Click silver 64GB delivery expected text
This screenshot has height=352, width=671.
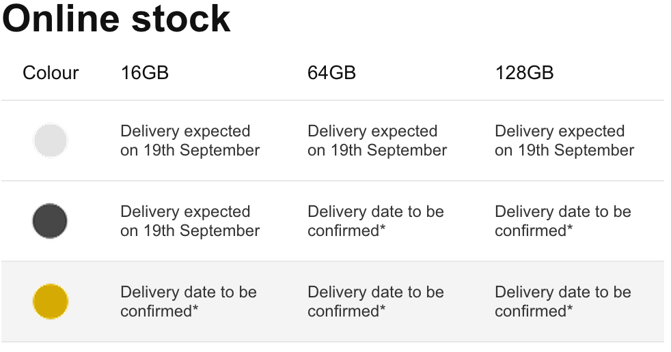click(x=377, y=141)
